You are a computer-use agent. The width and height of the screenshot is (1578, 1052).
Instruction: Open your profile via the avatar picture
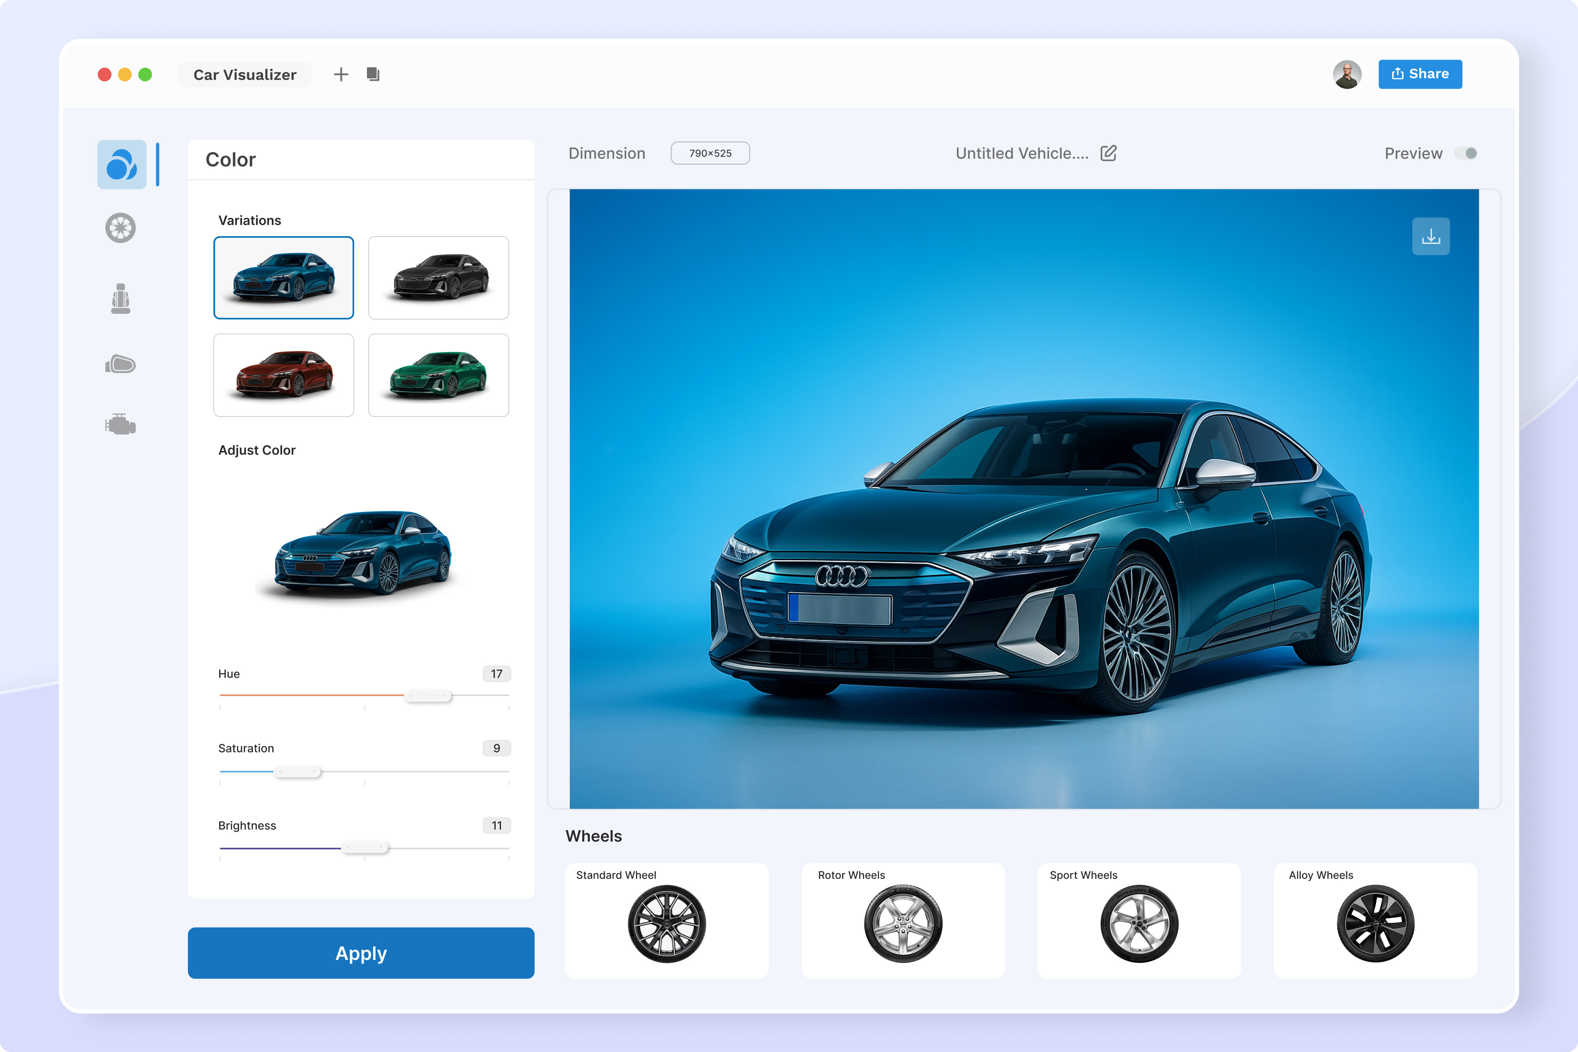(x=1347, y=74)
